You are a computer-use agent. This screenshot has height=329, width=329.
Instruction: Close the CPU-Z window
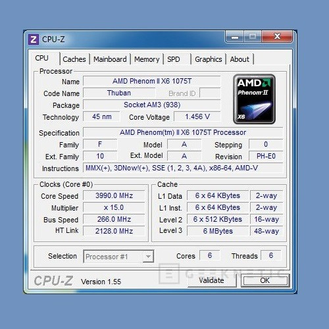pos(277,36)
